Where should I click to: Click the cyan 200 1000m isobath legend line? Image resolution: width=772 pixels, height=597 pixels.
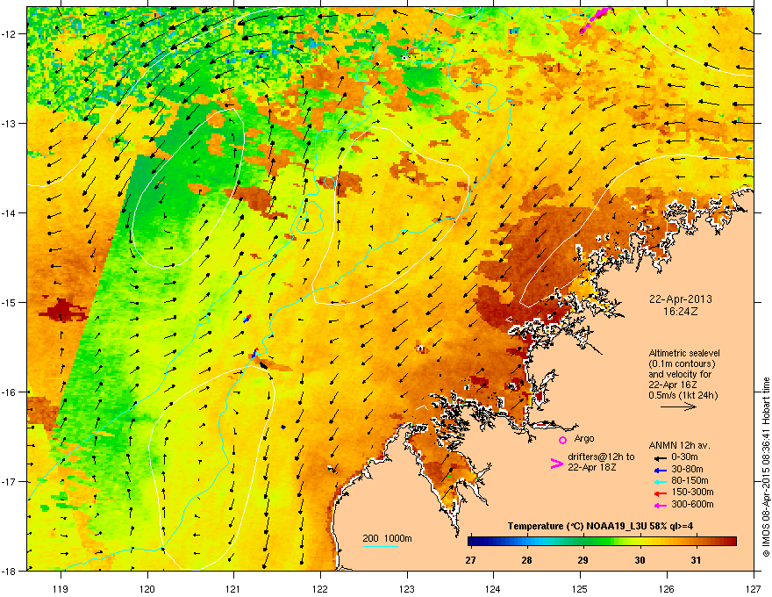[x=381, y=546]
